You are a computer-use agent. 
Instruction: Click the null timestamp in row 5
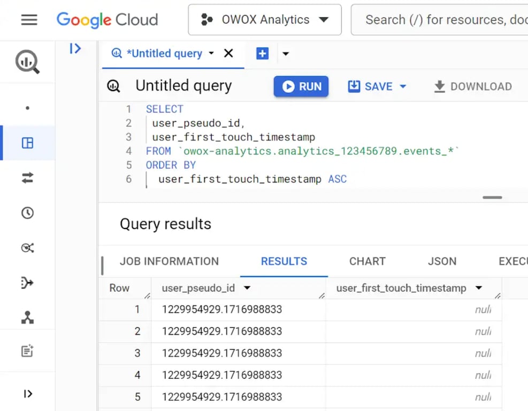coord(483,397)
